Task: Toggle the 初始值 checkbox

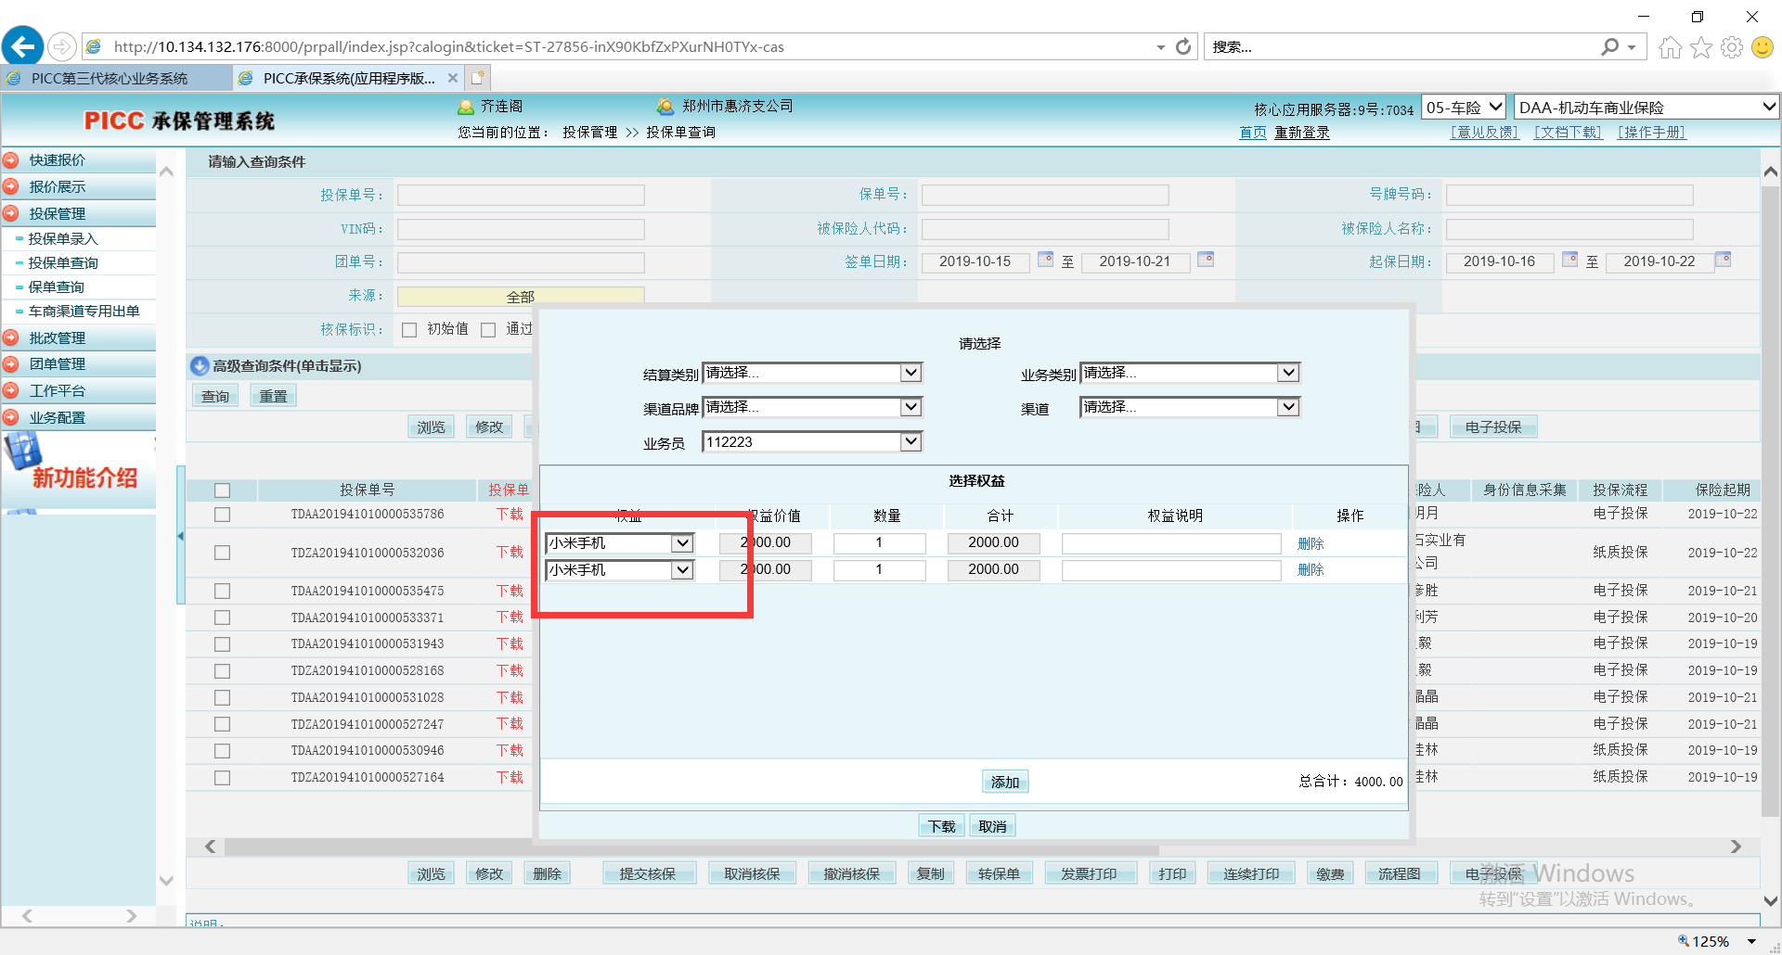Action: 409,330
